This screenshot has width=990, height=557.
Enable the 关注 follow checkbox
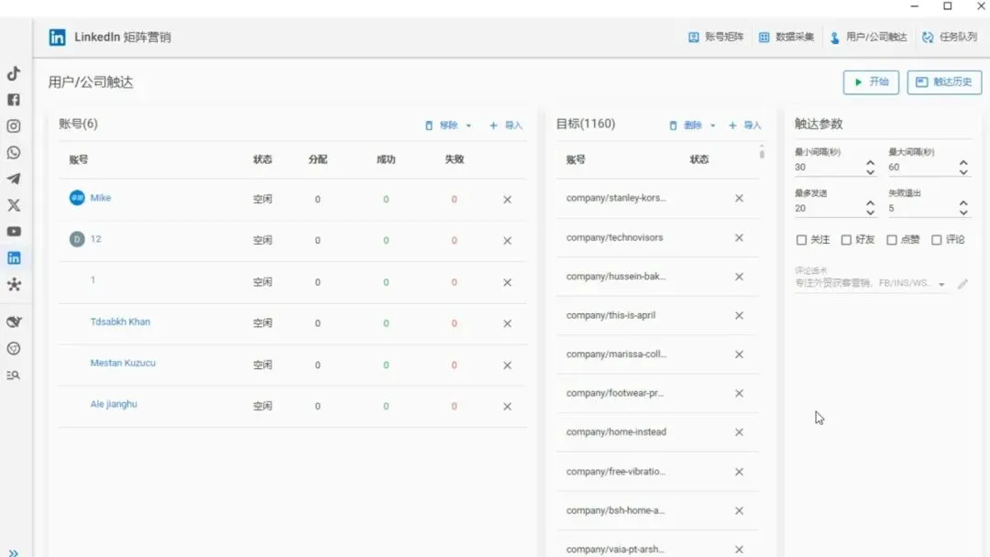tap(801, 240)
